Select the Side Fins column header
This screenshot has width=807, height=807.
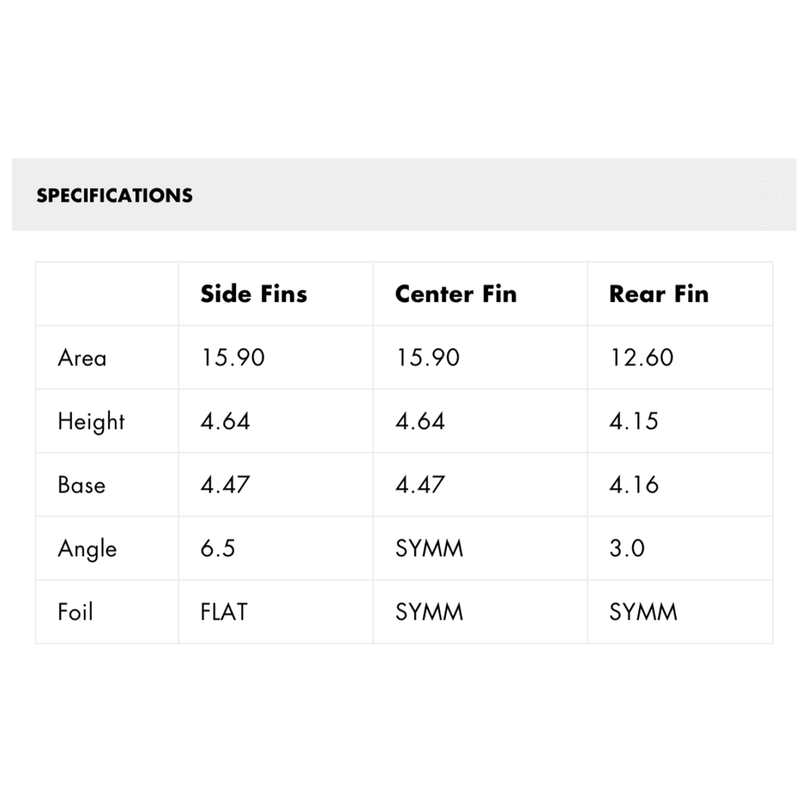tap(254, 294)
